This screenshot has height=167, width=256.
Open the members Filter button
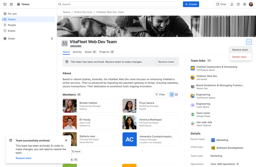coord(160,95)
